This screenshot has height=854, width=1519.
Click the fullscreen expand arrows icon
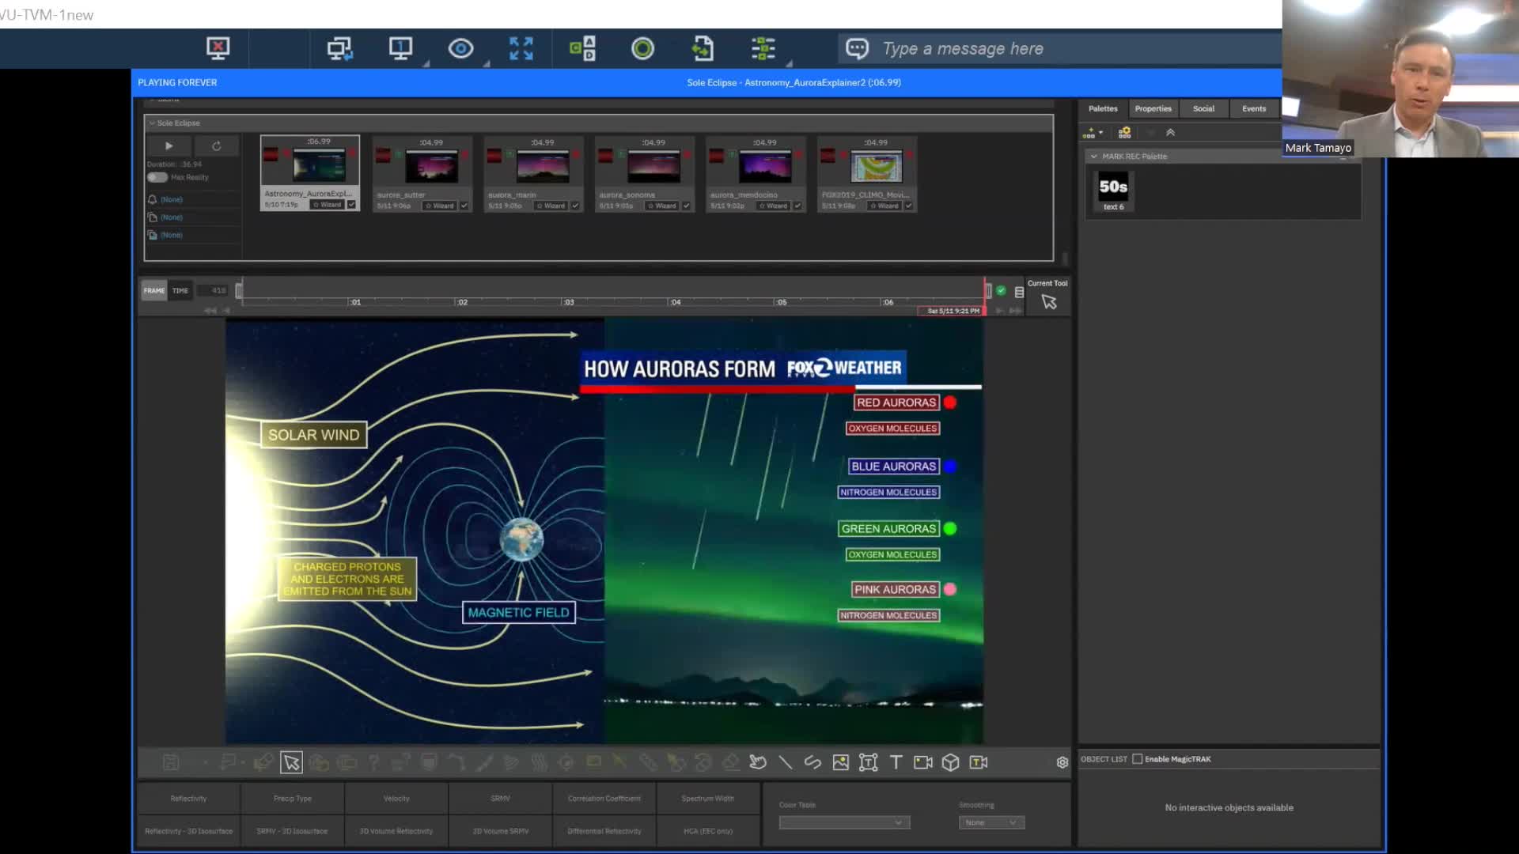point(521,49)
